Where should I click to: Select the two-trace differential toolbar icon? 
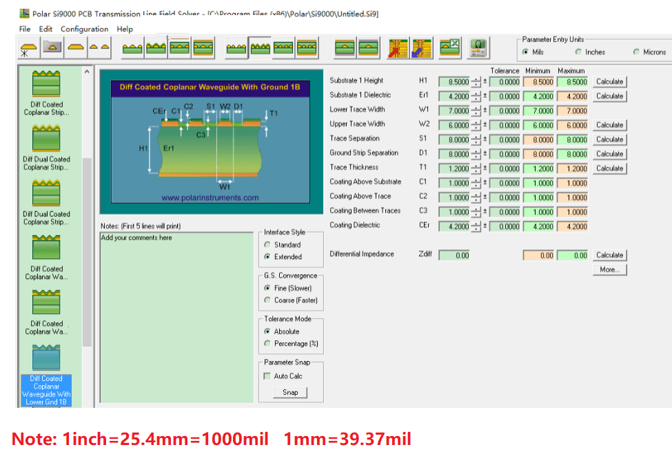point(100,48)
